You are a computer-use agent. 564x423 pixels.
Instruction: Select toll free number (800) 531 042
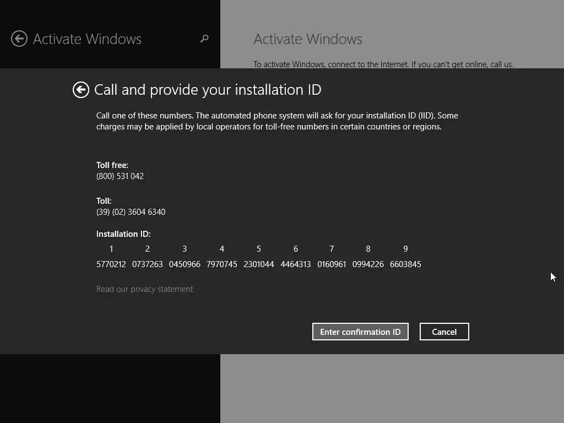coord(120,176)
